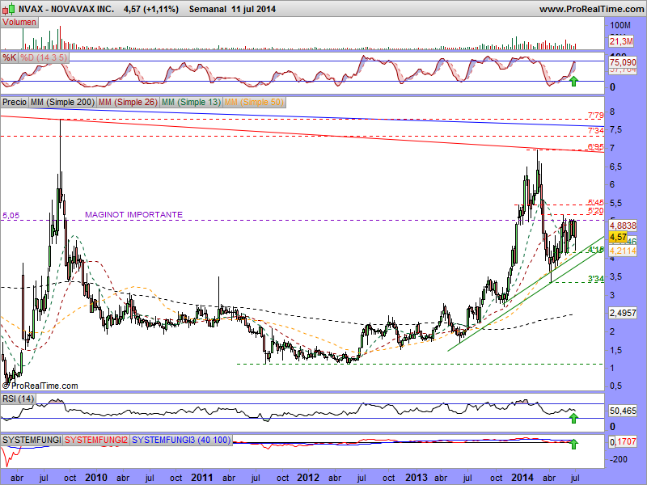
Task: Click the 0,1707 SYSTEMFUNGI value box
Action: click(623, 441)
